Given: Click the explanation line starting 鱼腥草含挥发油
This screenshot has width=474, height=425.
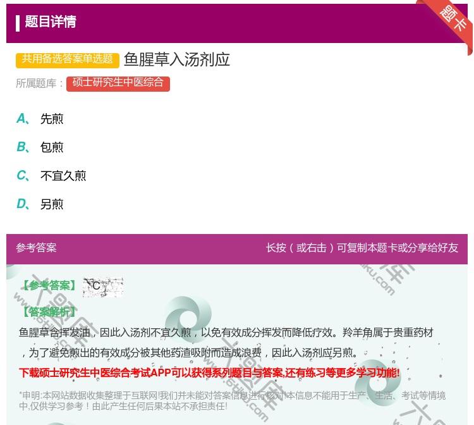Looking at the screenshot, I should coord(226,333).
